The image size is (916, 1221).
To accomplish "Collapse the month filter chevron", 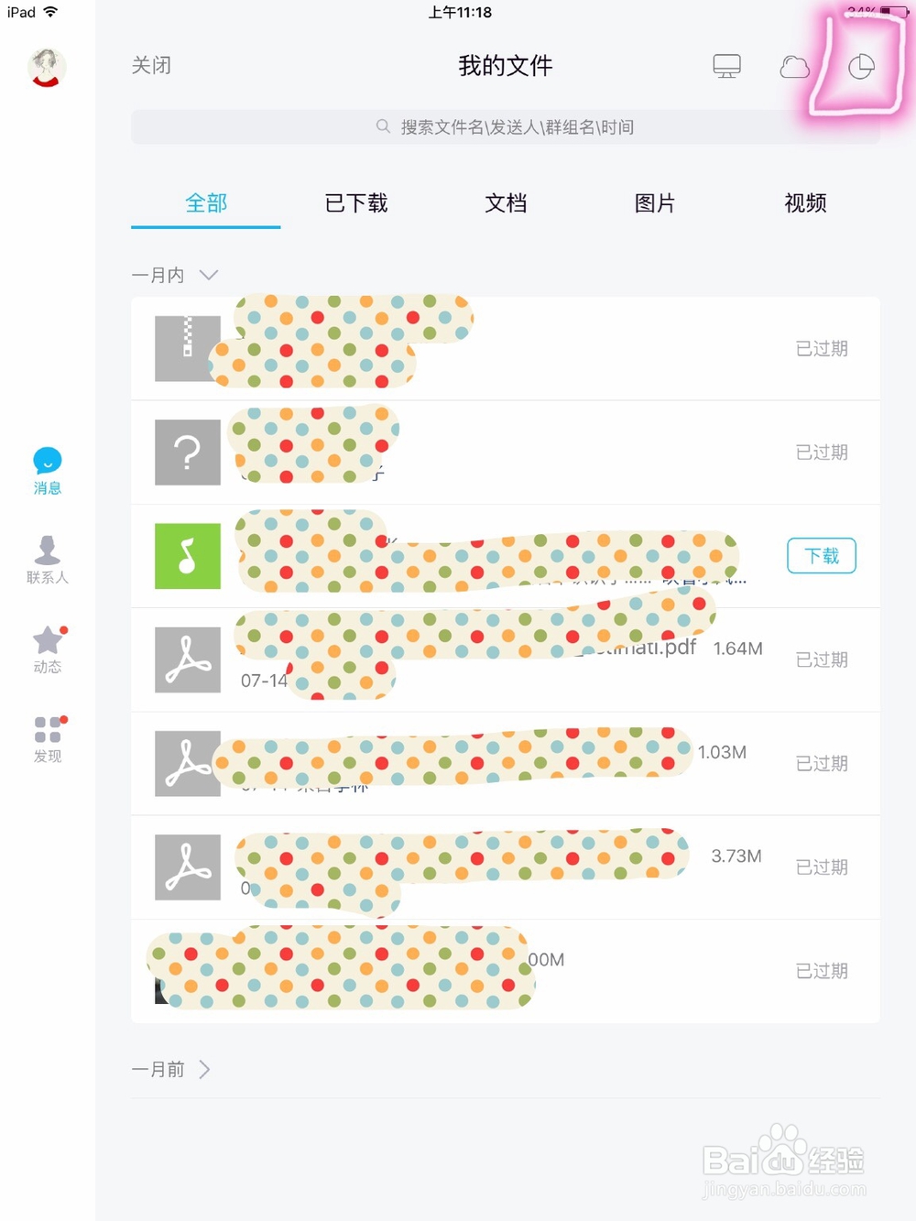I will pyautogui.click(x=209, y=275).
